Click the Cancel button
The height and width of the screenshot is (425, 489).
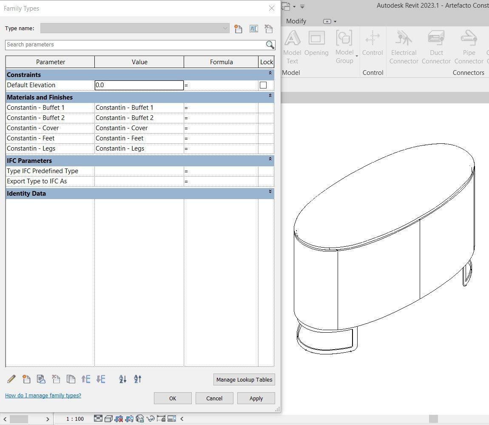[214, 398]
